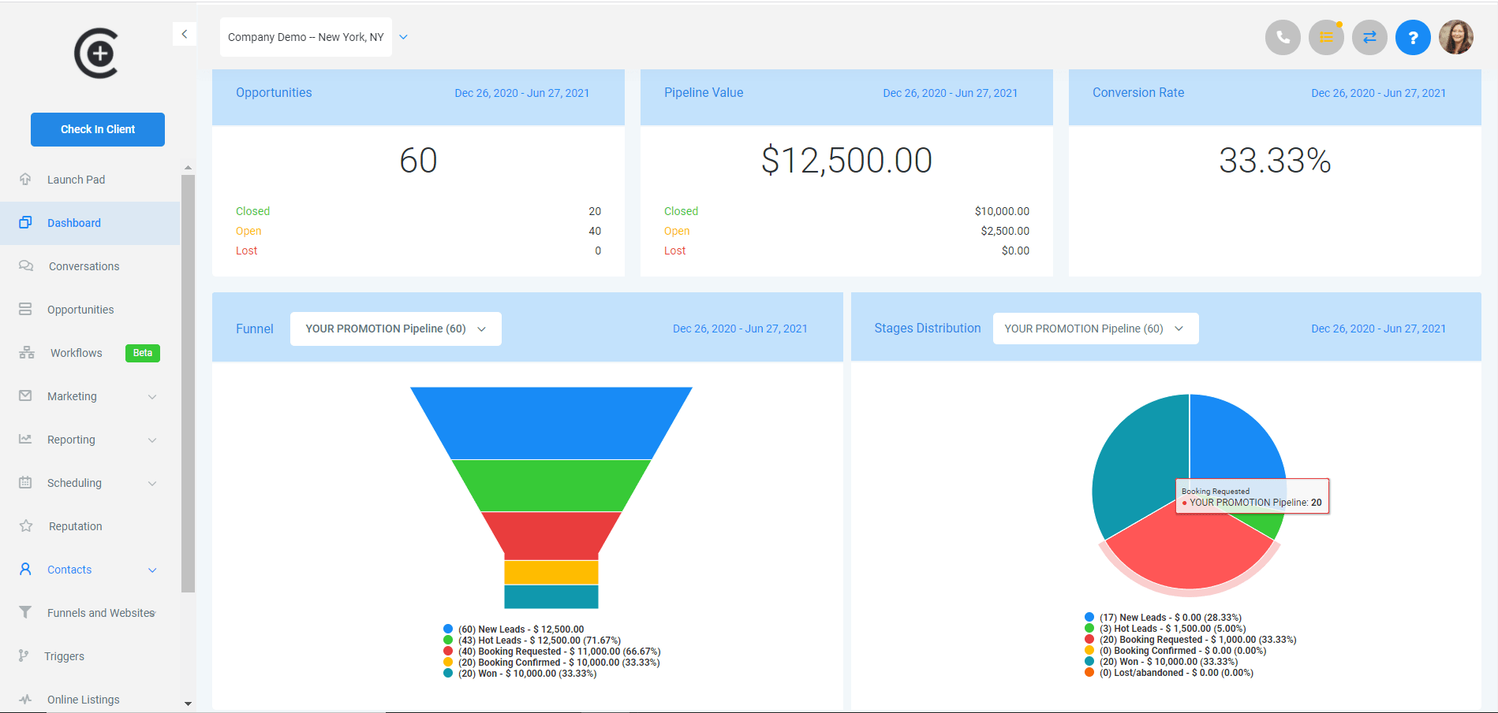Open the notifications list icon

(x=1326, y=37)
